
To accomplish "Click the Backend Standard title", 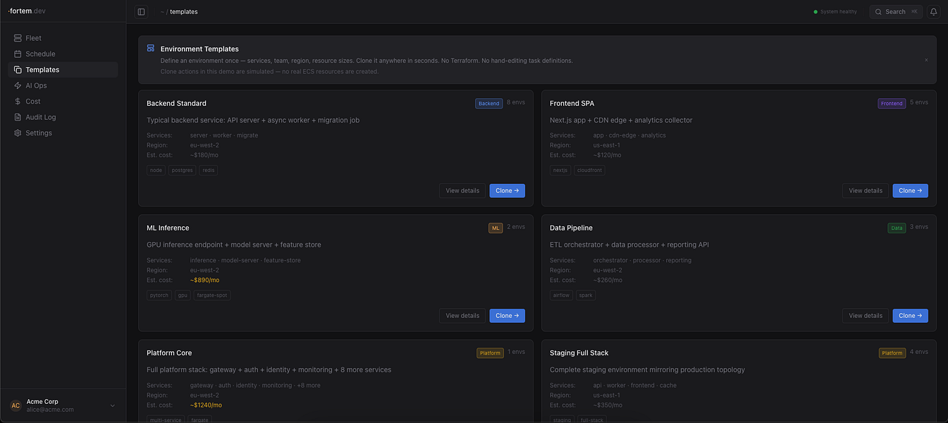I will [176, 103].
